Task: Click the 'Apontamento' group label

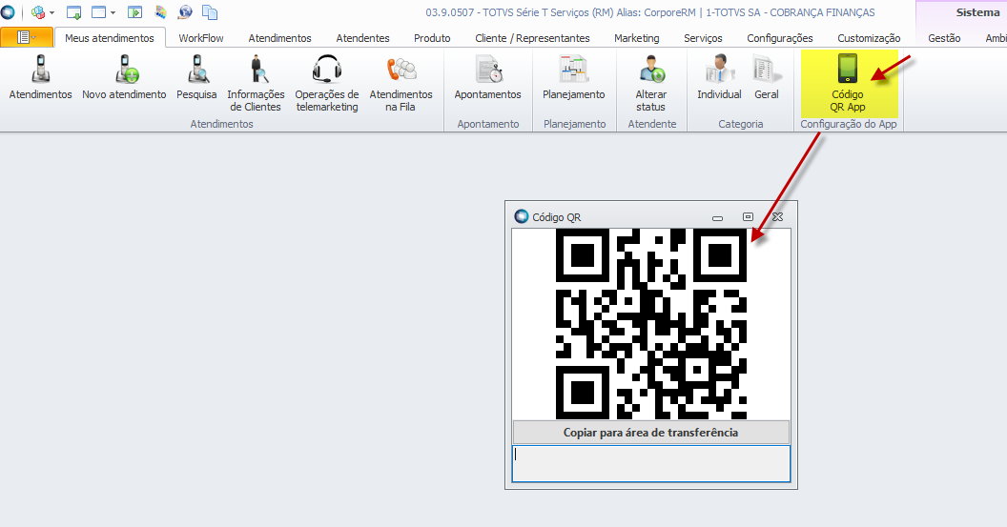Action: 488,124
